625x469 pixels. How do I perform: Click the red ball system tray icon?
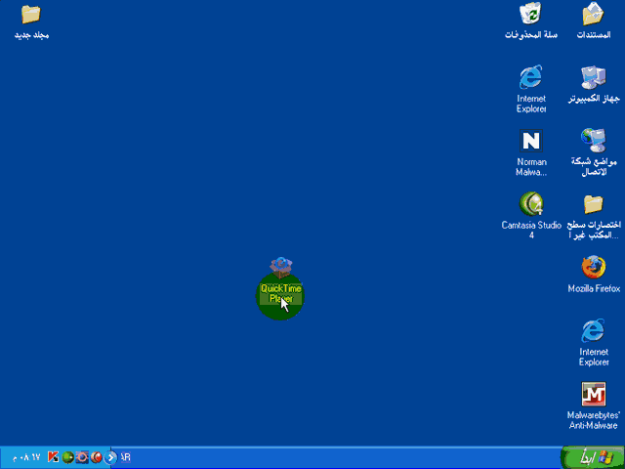point(96,457)
